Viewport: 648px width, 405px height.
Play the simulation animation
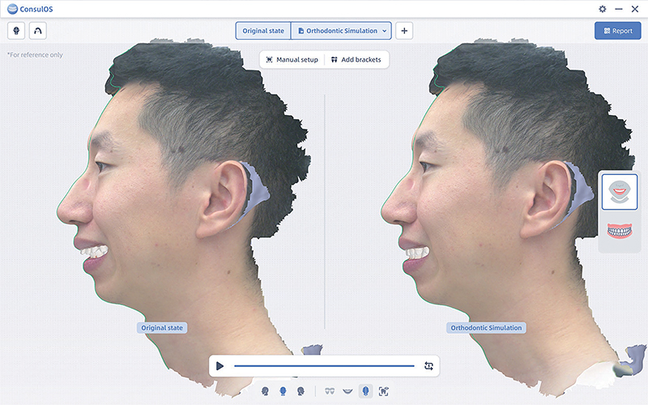(220, 366)
